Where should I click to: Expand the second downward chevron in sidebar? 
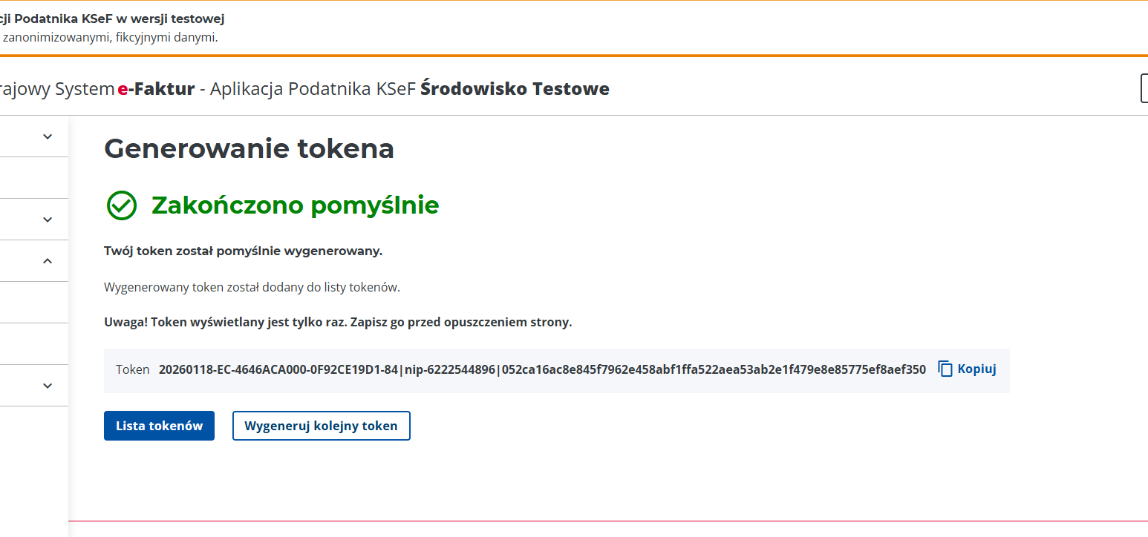(x=48, y=220)
